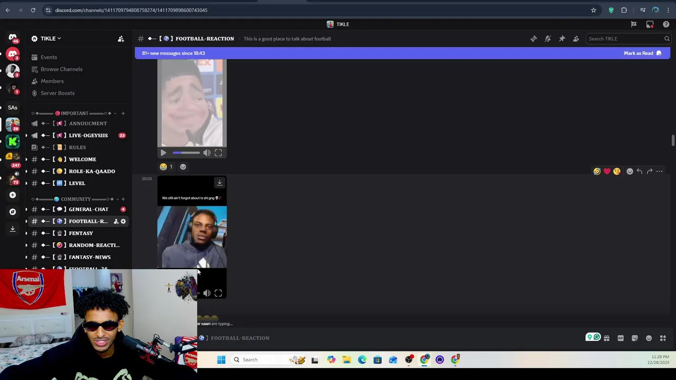Create channel in IMPORTANT category plus

(x=123, y=113)
